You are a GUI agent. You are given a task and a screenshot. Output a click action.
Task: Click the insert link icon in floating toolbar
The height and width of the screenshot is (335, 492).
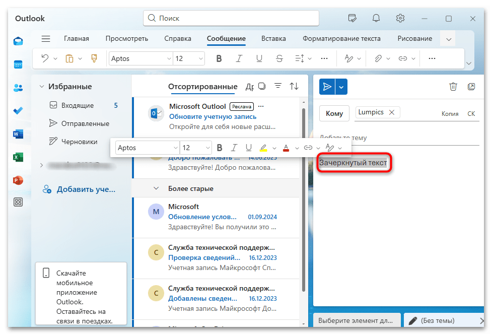pos(308,148)
